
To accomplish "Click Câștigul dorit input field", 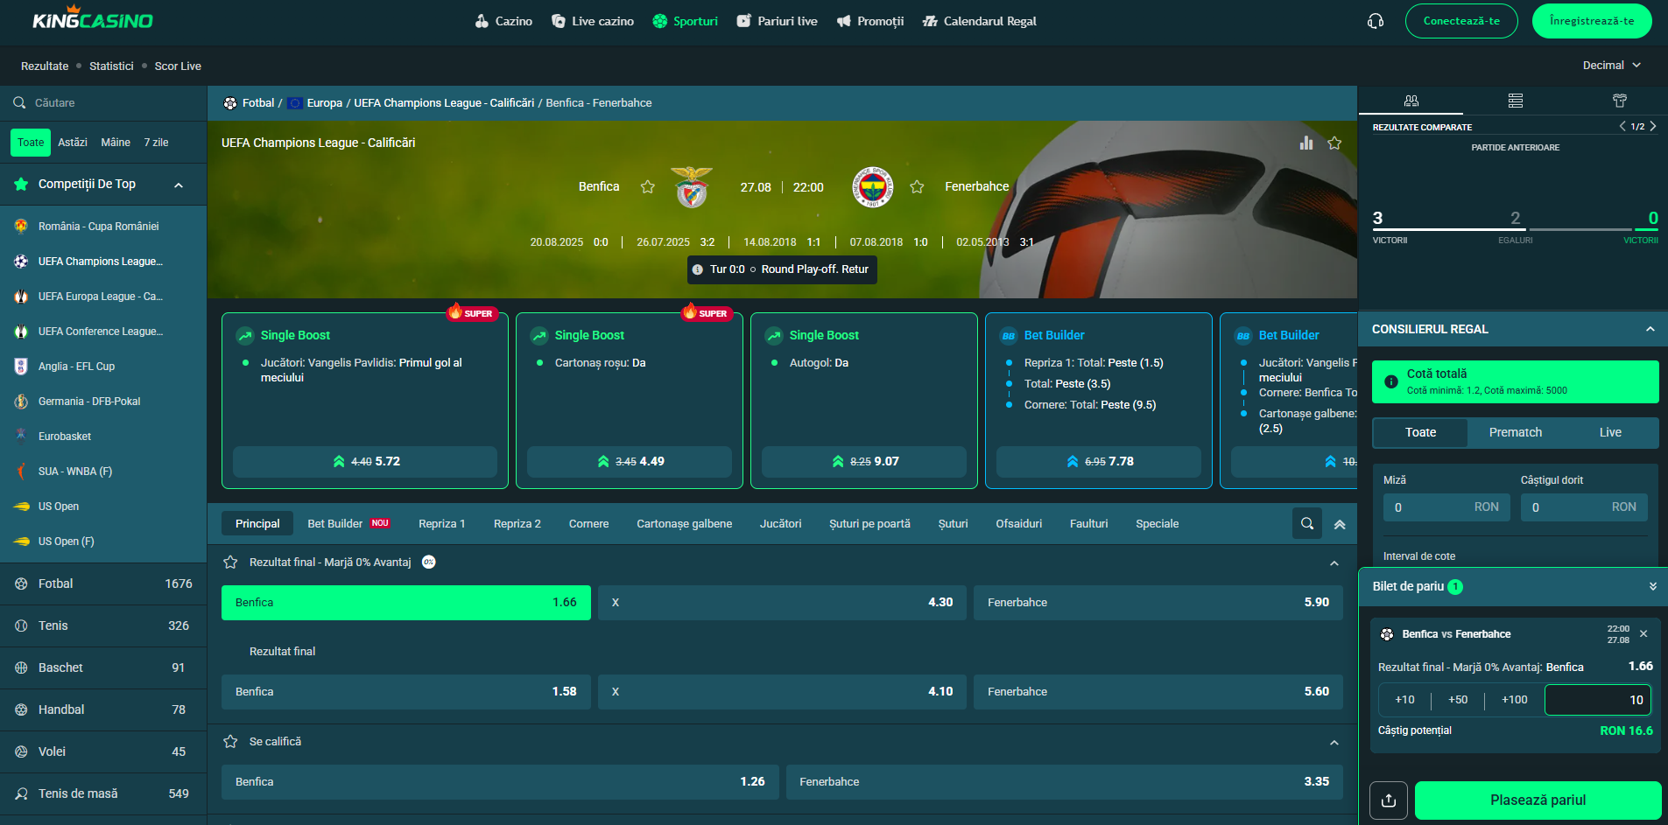I will pos(1584,507).
